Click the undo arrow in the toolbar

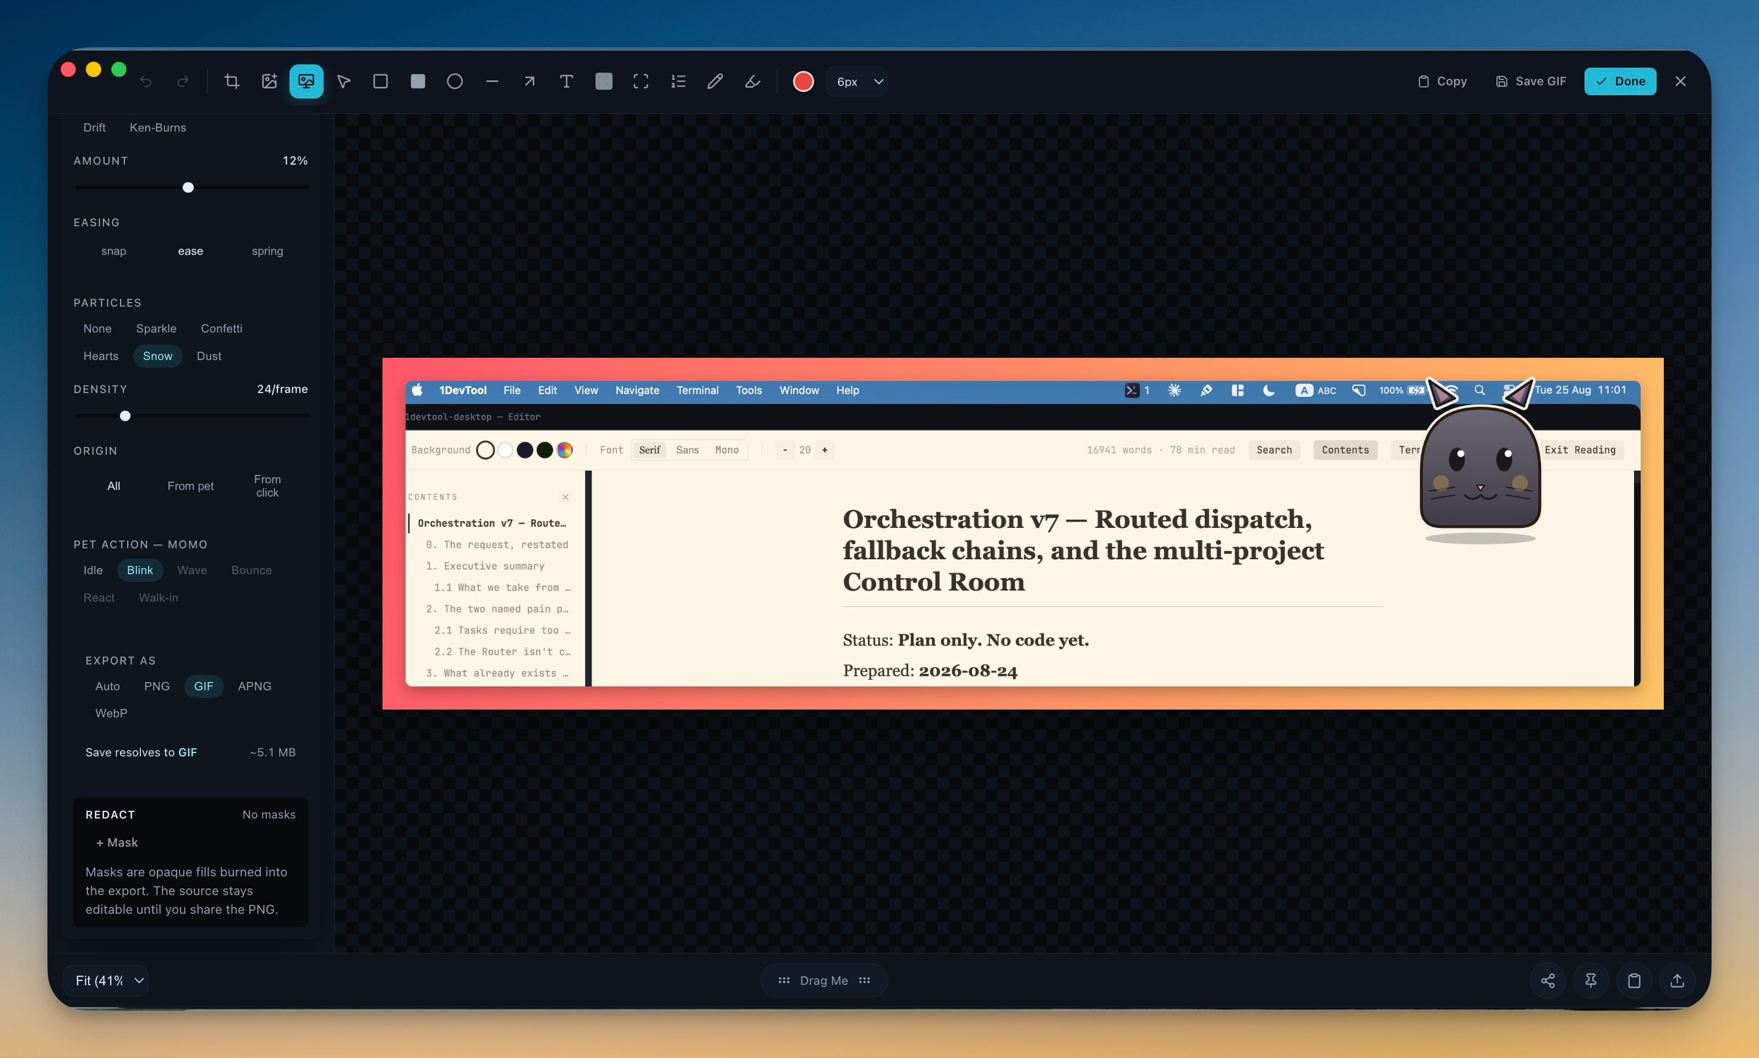click(146, 81)
